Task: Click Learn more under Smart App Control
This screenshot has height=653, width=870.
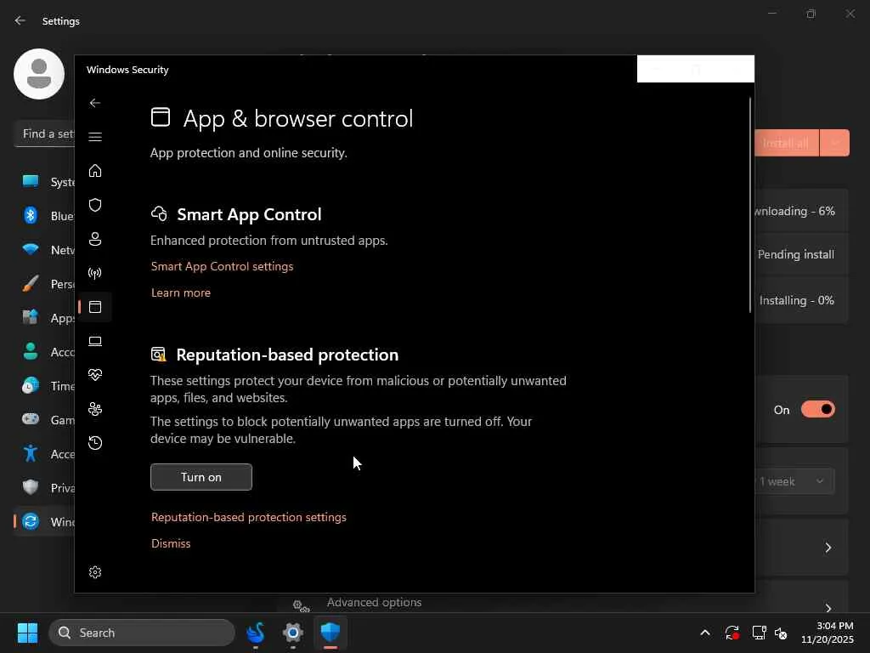Action: coord(181,292)
